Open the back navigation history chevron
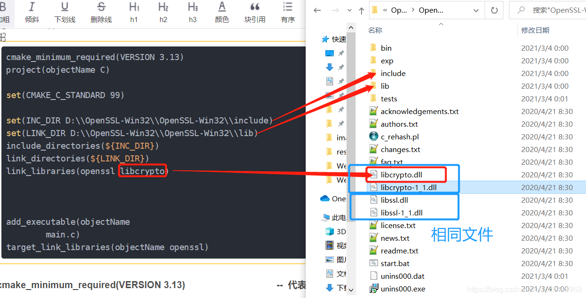Screen dimensions: 586x298 coord(349,10)
